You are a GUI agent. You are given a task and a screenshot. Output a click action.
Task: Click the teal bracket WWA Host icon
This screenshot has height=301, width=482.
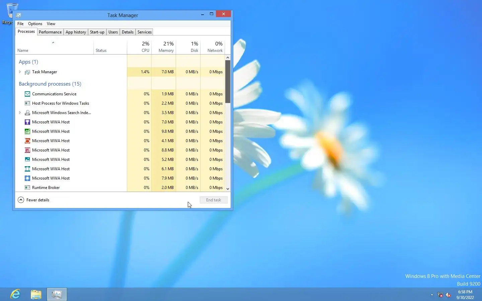[27, 169]
